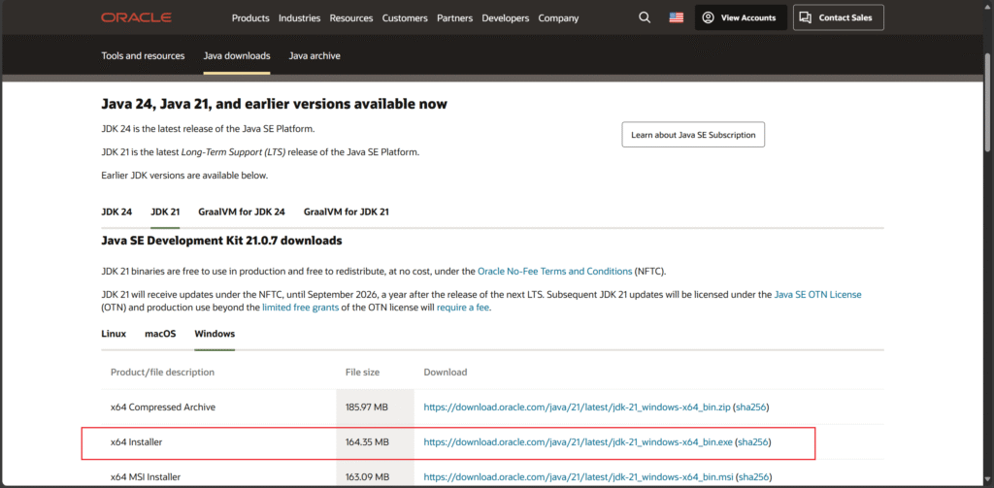The image size is (994, 488).
Task: Click the x64 Installer description
Action: [136, 442]
